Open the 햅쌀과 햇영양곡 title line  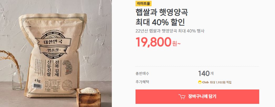click(162, 13)
